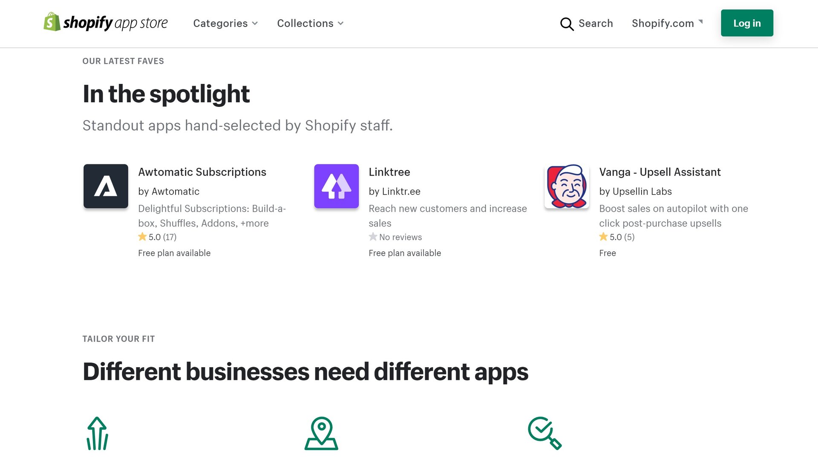Click the 'Free' price under Vanga
The width and height of the screenshot is (818, 460).
(x=608, y=253)
